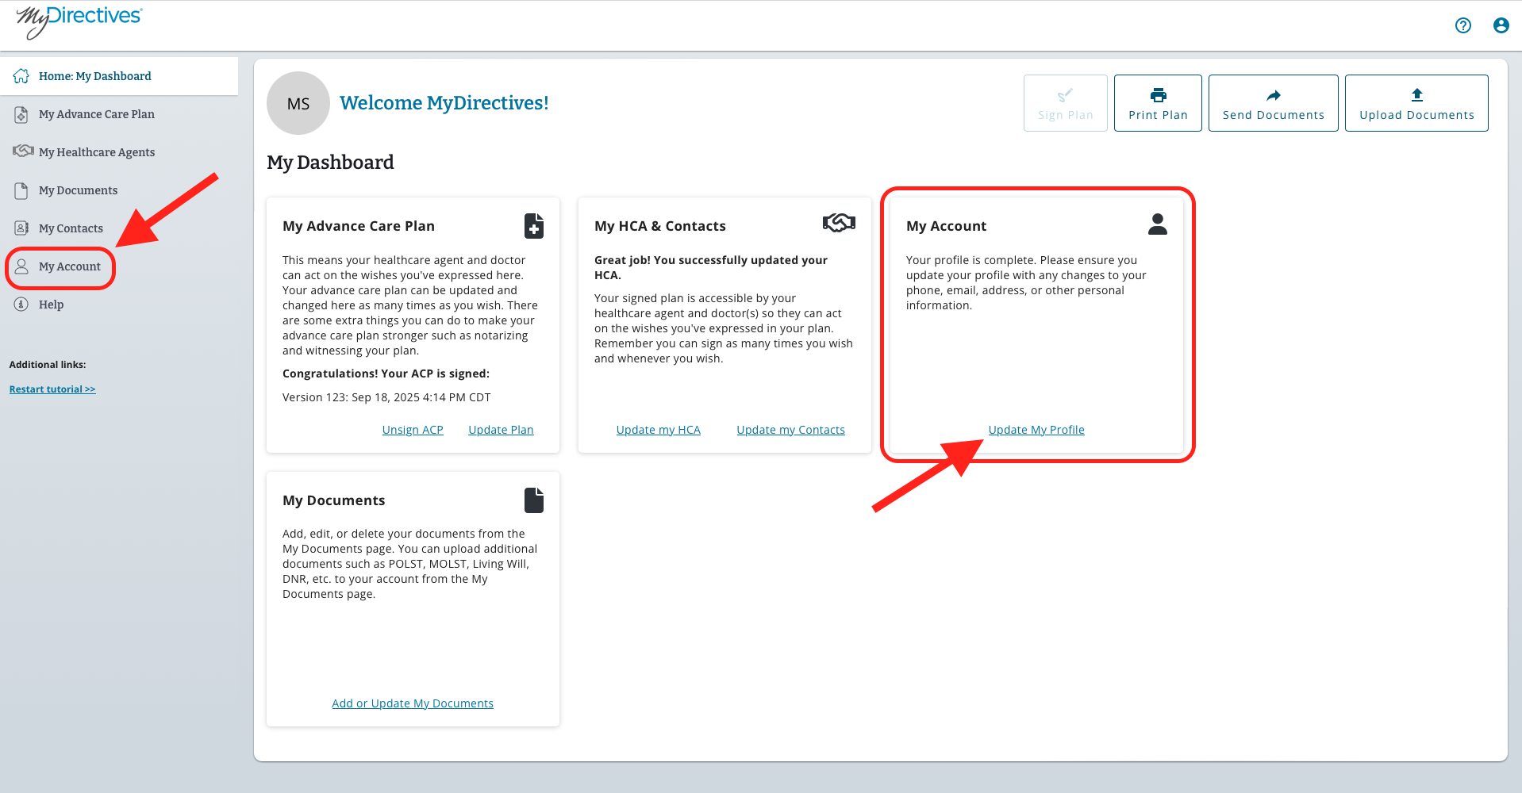
Task: Click the My HCA & Contacts card title
Action: pyautogui.click(x=660, y=226)
